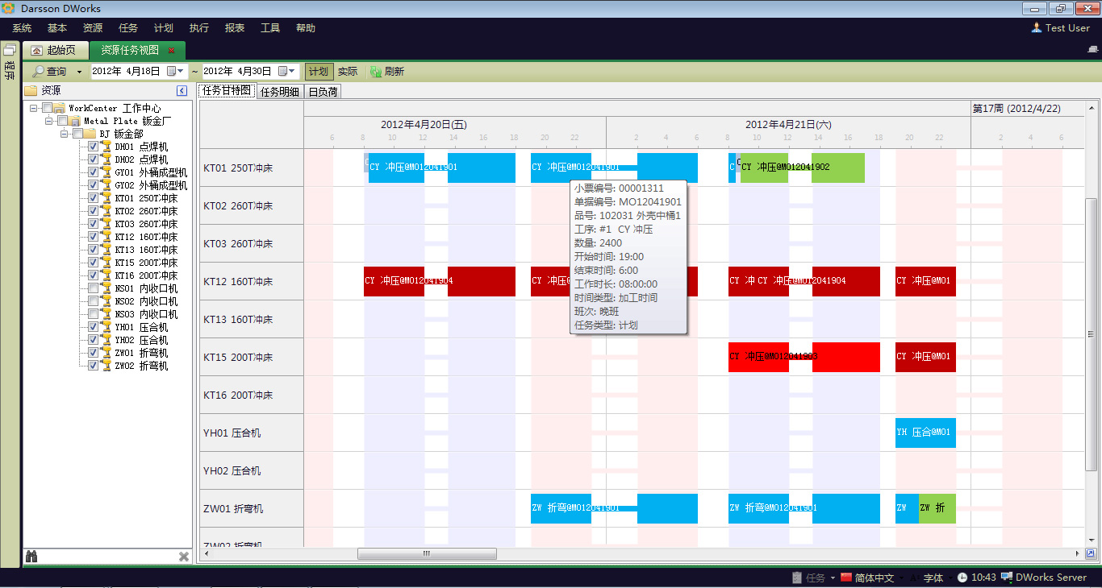Open the 报表 menu
The width and height of the screenshot is (1102, 588).
234,27
